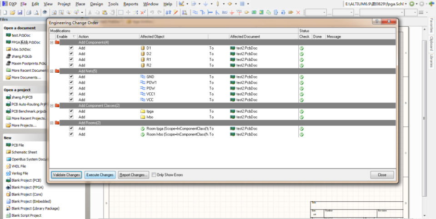This screenshot has width=436, height=219.
Task: Create new Schematic Sheet from Files panel
Action: pyautogui.click(x=24, y=152)
